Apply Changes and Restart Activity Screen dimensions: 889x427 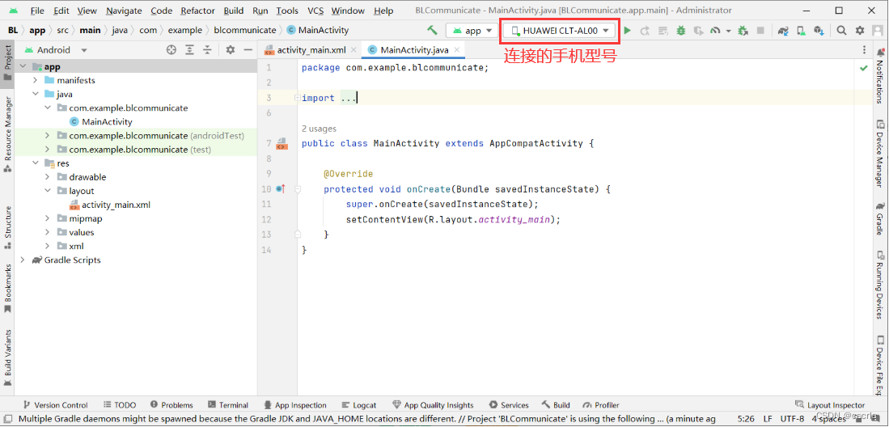645,31
